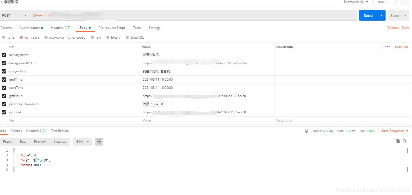Toggle the giftPicUrl row checkbox
Viewport: 412px width, 195px height.
[4, 96]
